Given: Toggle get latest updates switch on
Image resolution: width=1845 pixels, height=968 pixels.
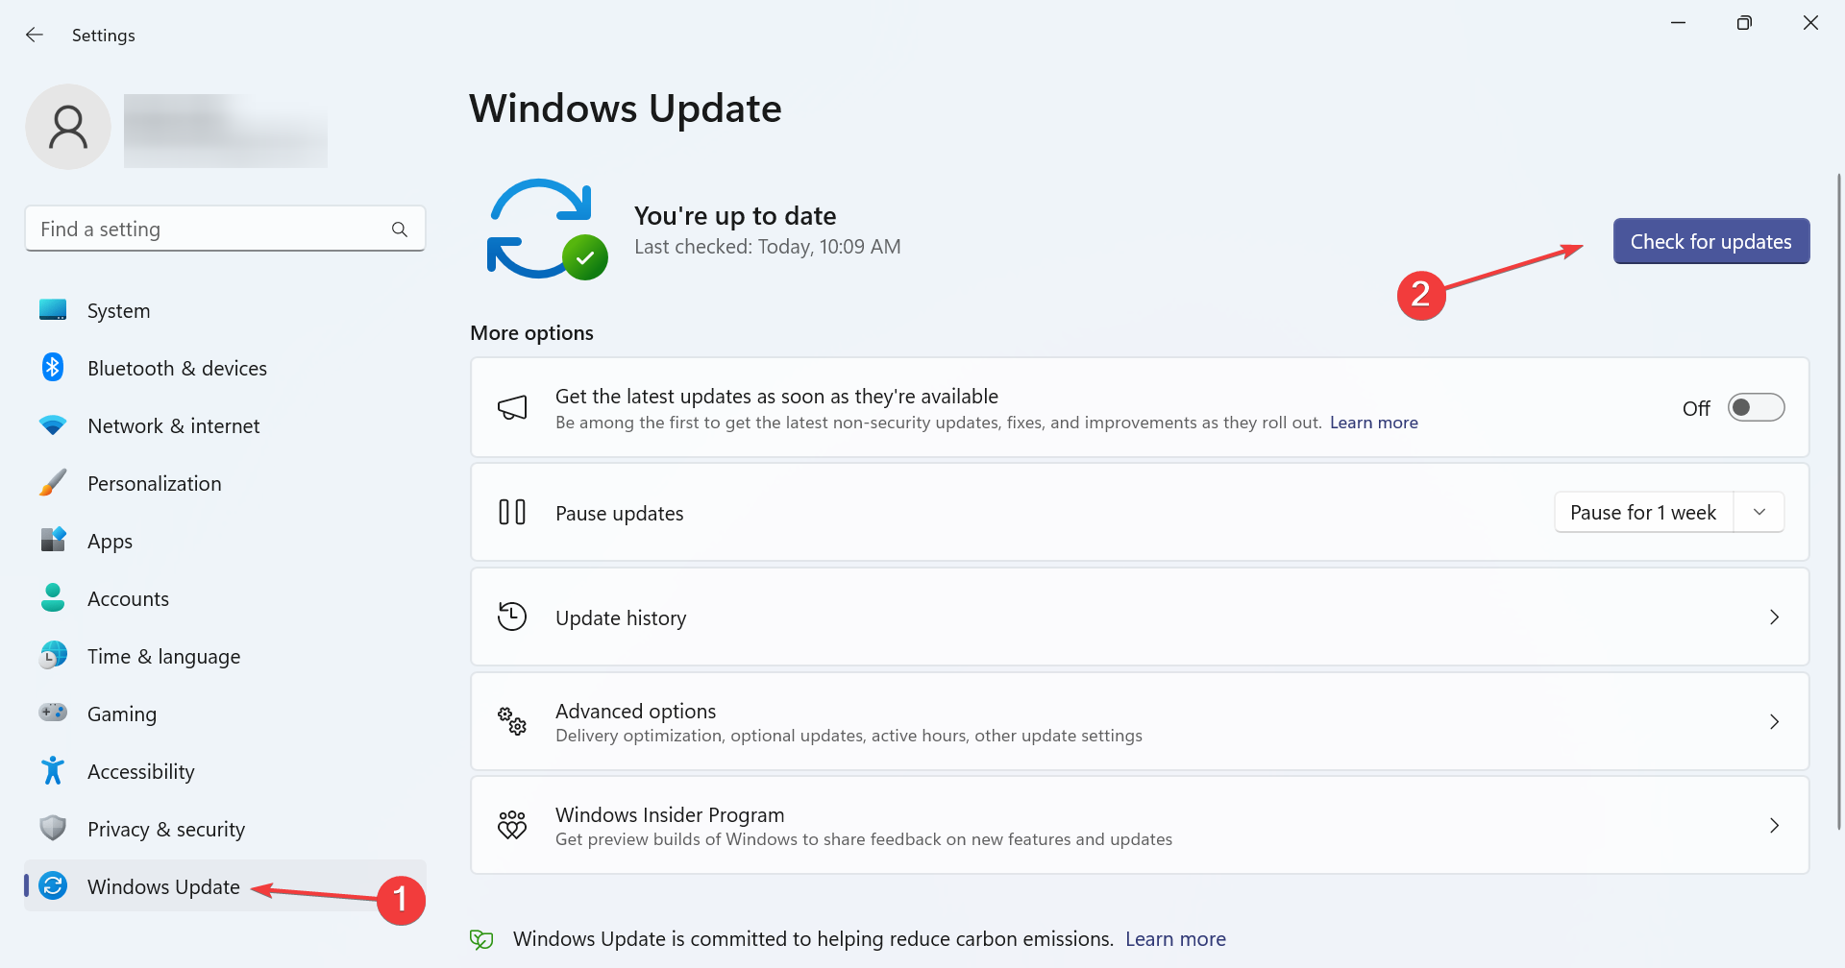Looking at the screenshot, I should pyautogui.click(x=1756, y=407).
